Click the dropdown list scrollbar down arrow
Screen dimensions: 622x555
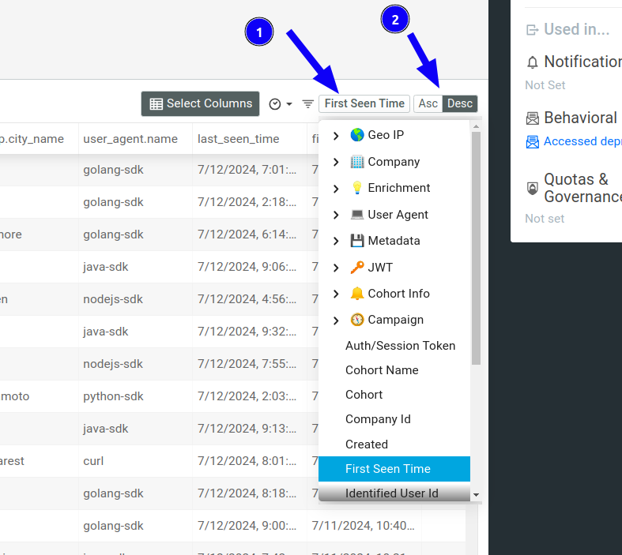point(476,495)
